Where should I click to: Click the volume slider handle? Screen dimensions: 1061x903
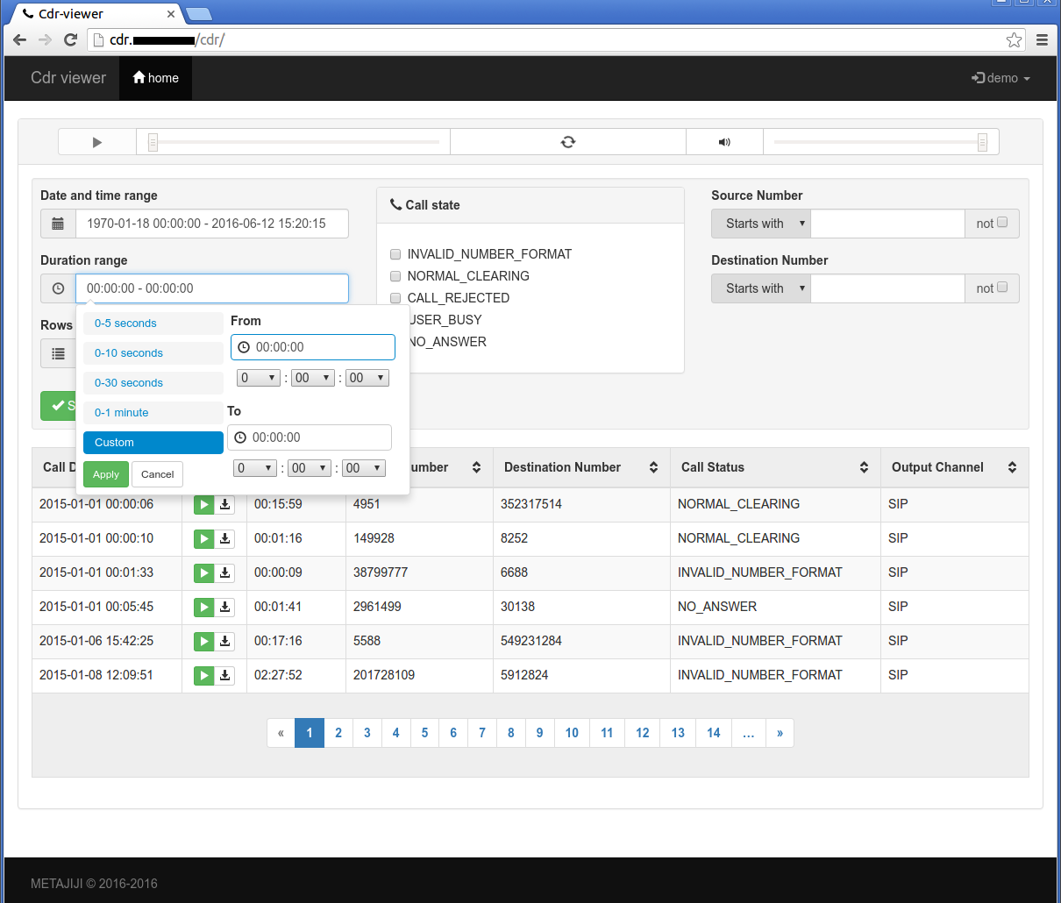(x=982, y=142)
